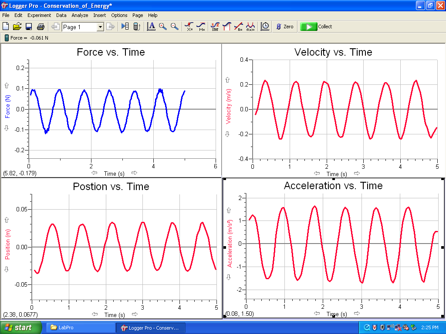Go to the next page arrow

pyautogui.click(x=111, y=27)
